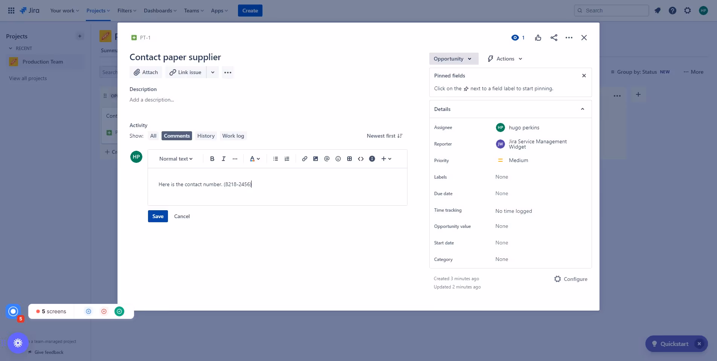This screenshot has width=717, height=361.
Task: Open the Filters menu
Action: [127, 11]
